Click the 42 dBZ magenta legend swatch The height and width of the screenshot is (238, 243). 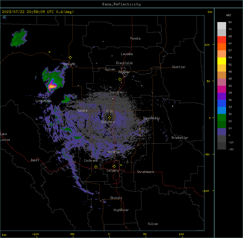[222, 89]
